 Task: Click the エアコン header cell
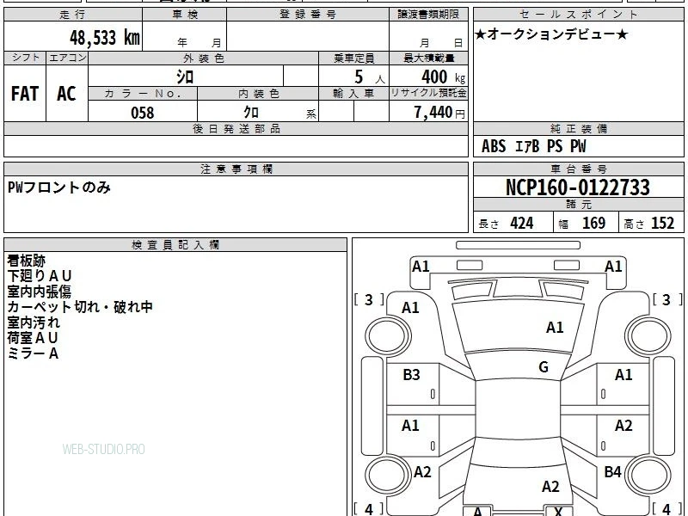click(67, 58)
